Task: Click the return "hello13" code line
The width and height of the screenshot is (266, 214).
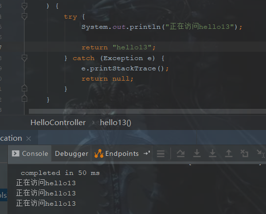Action: [x=119, y=47]
